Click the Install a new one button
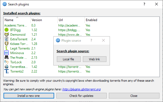Image resolution: width=163 pixels, height=102 pixels. click(x=29, y=96)
